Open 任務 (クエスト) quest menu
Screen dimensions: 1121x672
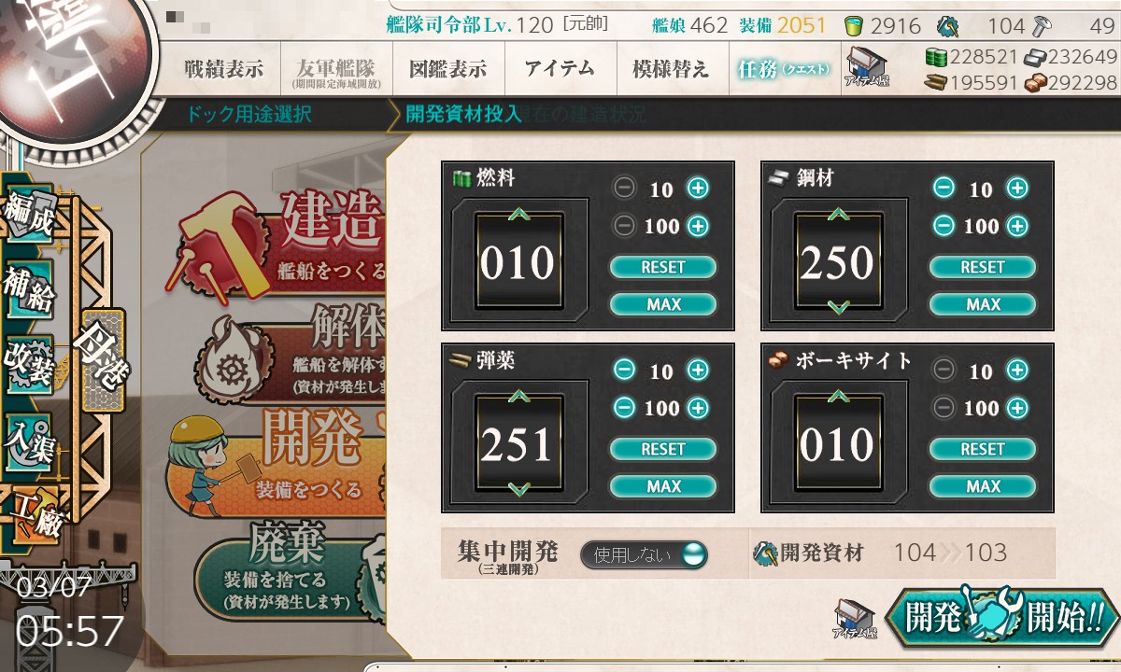click(782, 69)
